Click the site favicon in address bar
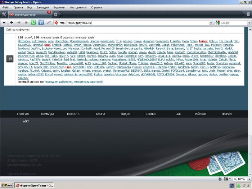 click(x=56, y=23)
